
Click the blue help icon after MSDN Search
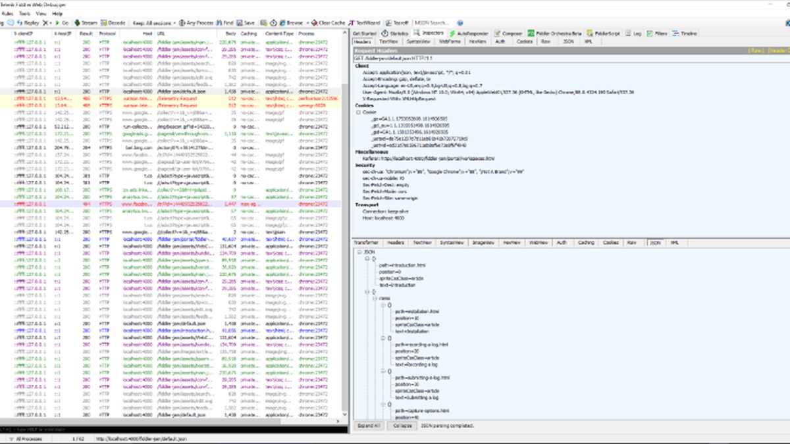tap(461, 22)
